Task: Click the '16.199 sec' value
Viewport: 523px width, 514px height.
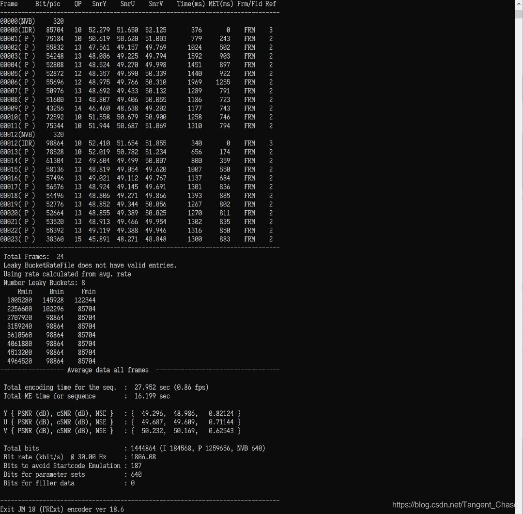Action: pos(152,396)
